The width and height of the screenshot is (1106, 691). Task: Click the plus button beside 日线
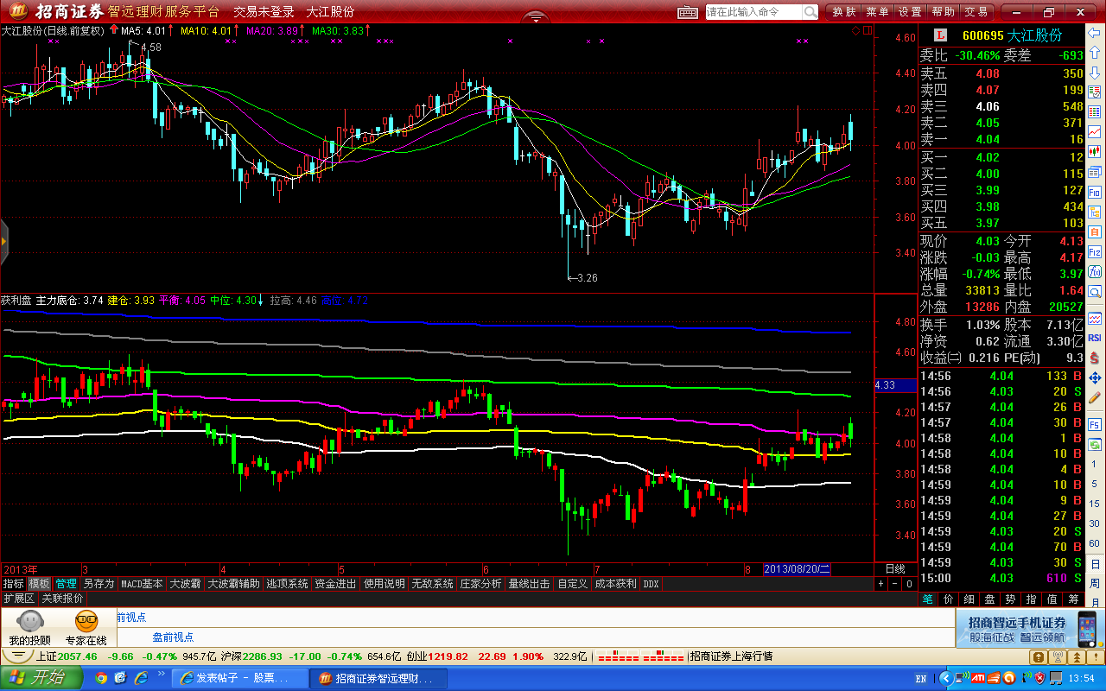(881, 584)
